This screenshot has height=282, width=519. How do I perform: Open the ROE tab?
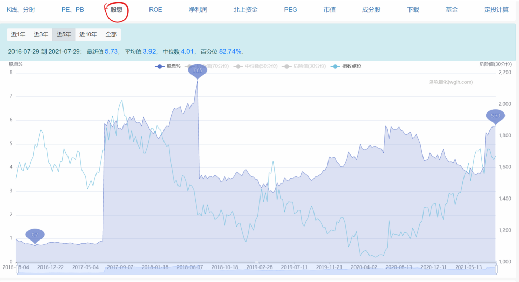(x=156, y=10)
